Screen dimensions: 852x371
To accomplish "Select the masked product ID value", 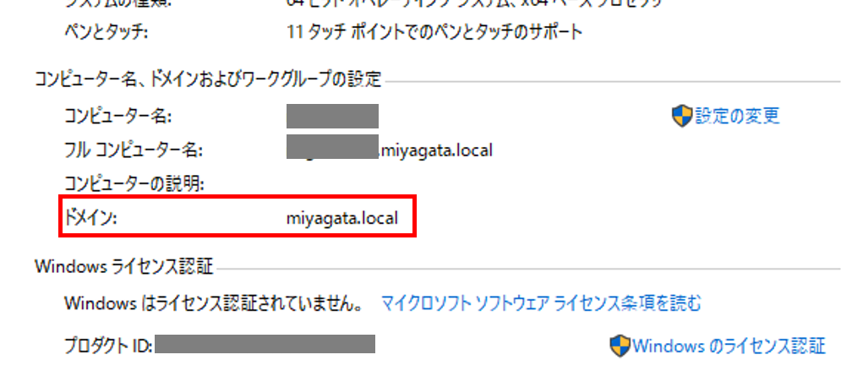I will (x=265, y=345).
